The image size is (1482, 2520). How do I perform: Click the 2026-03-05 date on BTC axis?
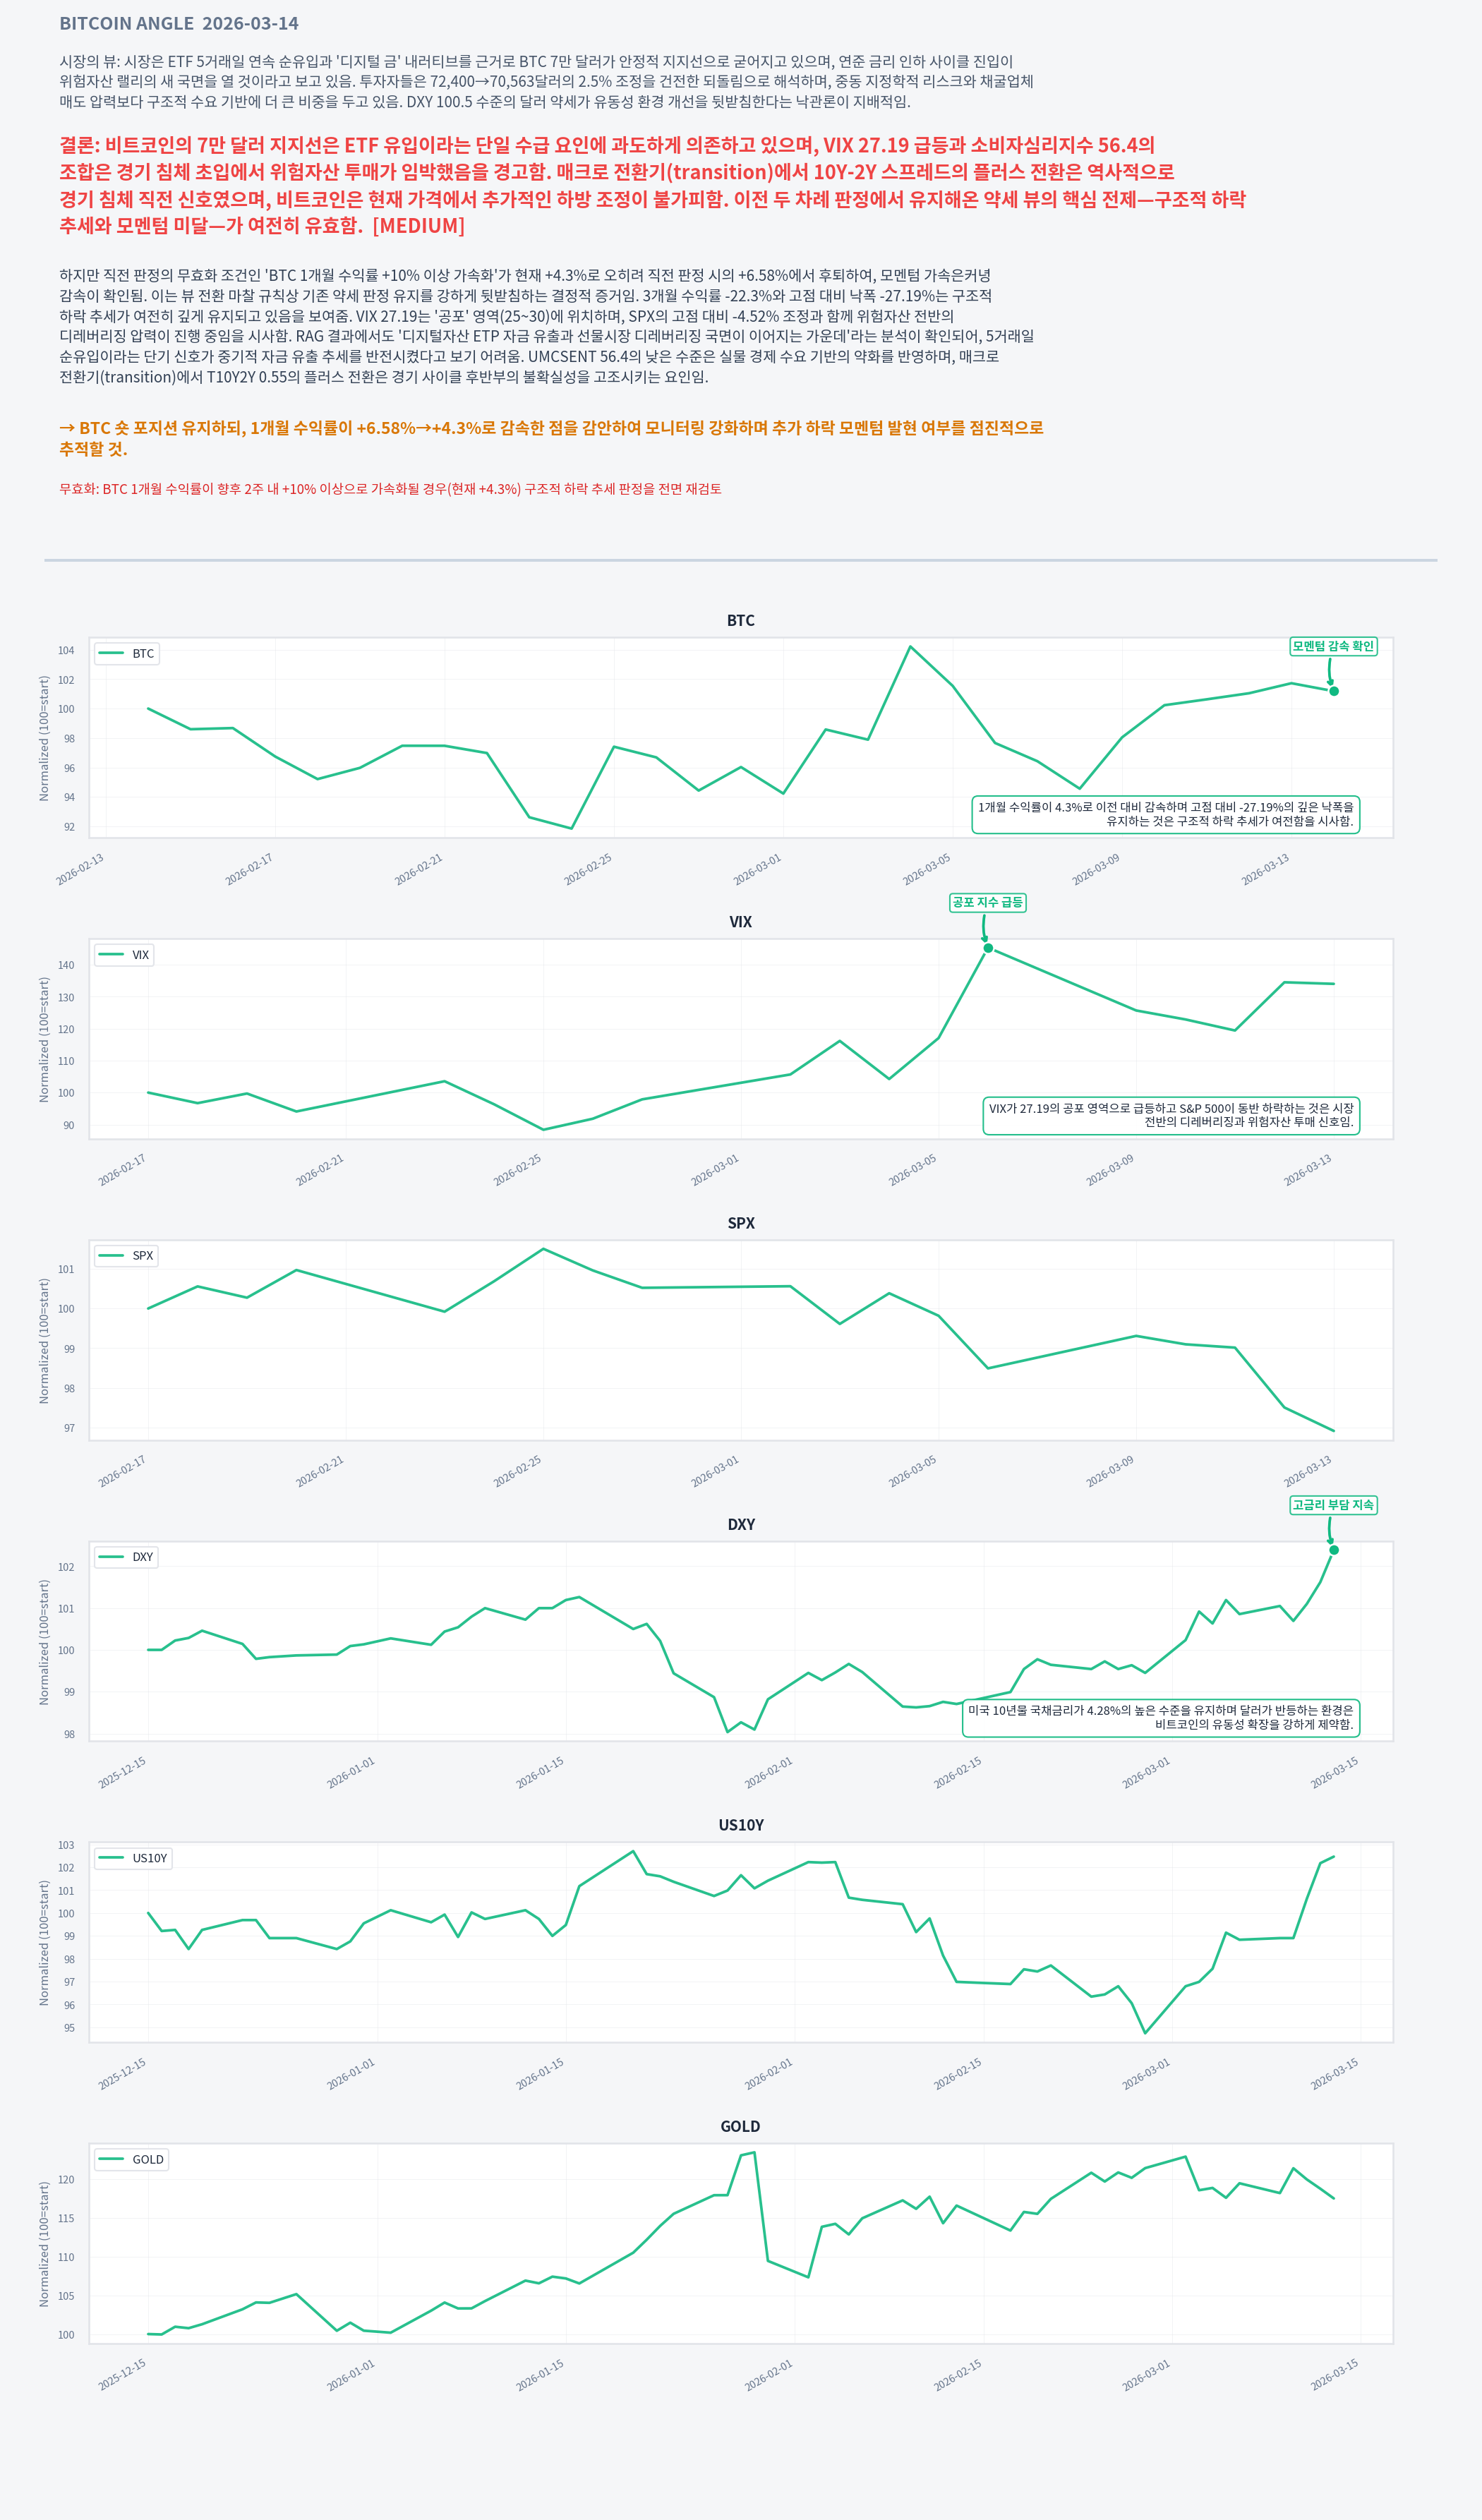coord(927,869)
